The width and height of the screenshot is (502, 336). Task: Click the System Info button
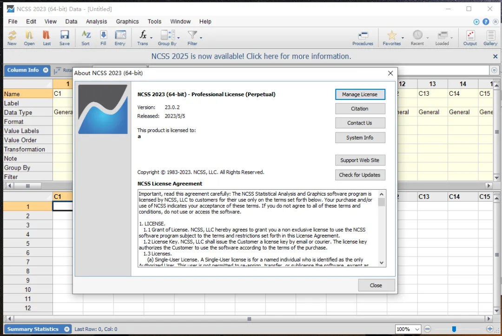pos(360,138)
